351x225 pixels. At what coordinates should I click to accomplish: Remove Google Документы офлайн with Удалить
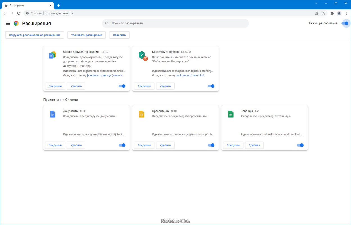click(76, 86)
